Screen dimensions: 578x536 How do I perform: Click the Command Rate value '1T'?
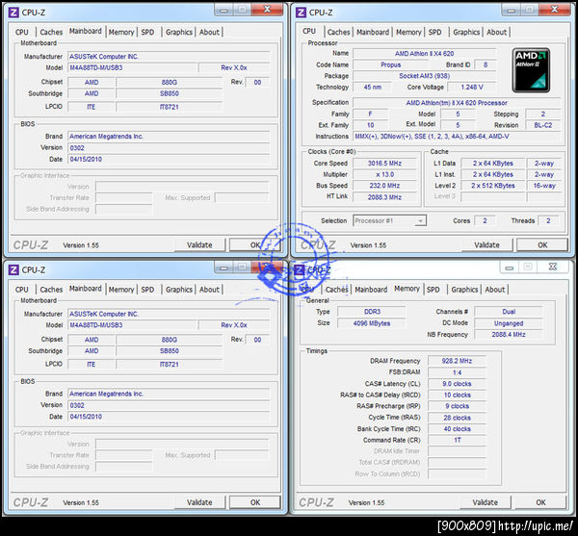pyautogui.click(x=457, y=441)
